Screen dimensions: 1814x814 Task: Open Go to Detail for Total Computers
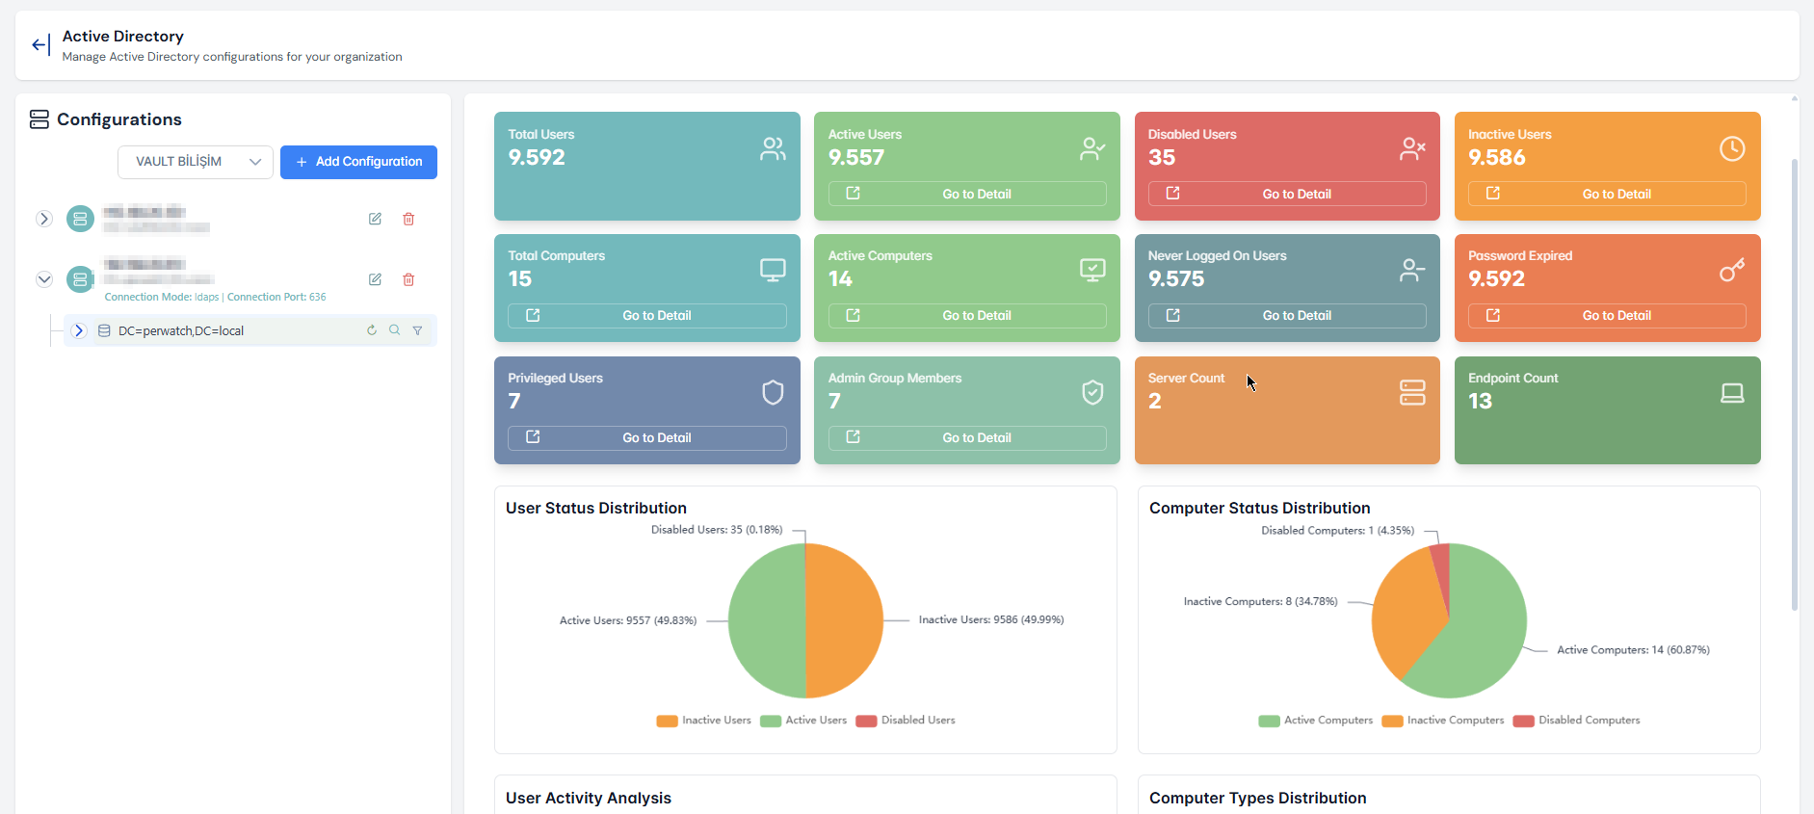click(x=647, y=315)
